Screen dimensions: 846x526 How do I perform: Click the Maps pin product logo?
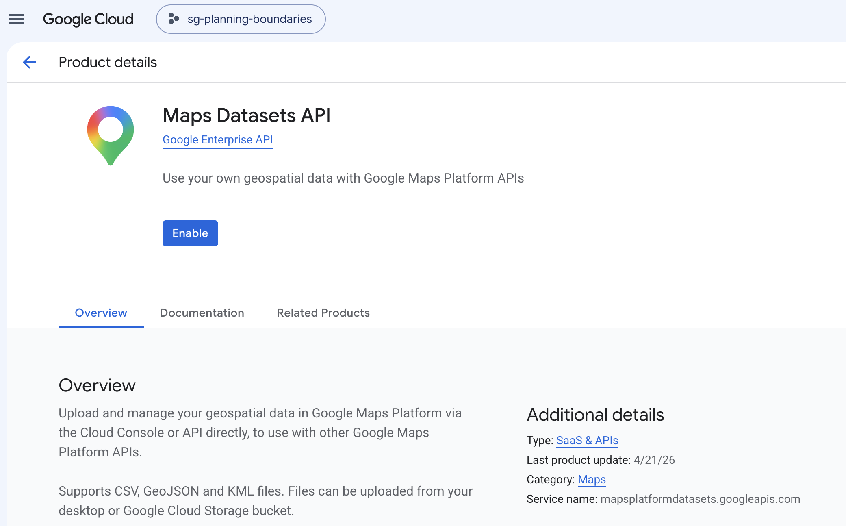tap(111, 135)
